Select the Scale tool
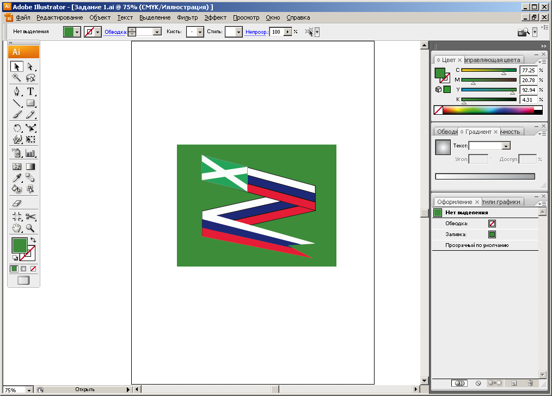Screen dimensions: 552x396 click(x=30, y=128)
